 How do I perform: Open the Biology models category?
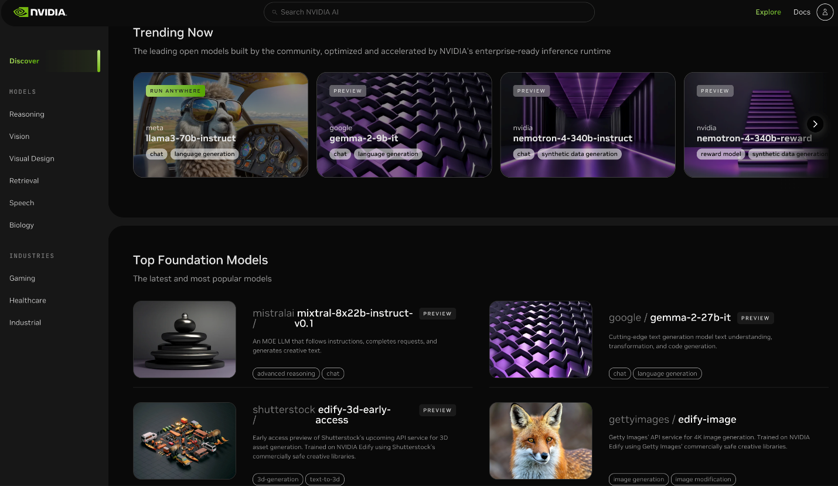pyautogui.click(x=22, y=225)
